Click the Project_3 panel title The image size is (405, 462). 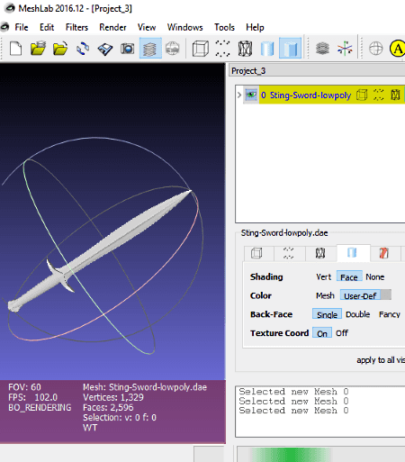click(248, 71)
